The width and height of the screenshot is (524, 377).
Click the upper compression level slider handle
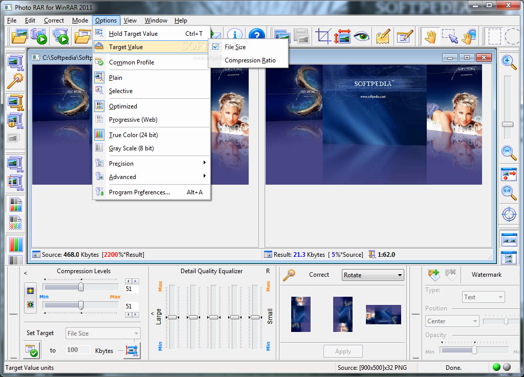pos(81,287)
